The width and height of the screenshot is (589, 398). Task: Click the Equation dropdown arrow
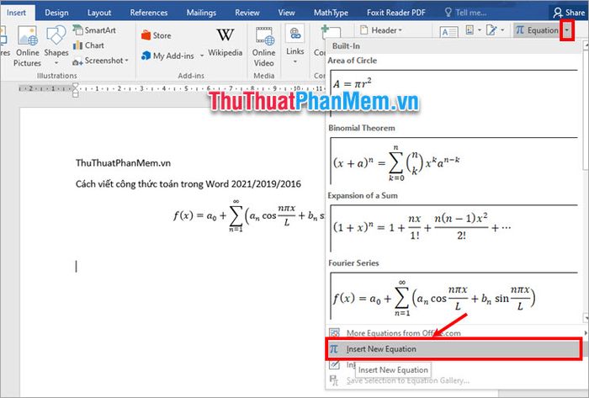(x=567, y=30)
